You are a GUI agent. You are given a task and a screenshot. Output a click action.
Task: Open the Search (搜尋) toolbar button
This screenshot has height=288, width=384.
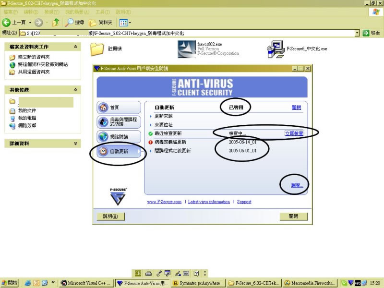(x=75, y=23)
